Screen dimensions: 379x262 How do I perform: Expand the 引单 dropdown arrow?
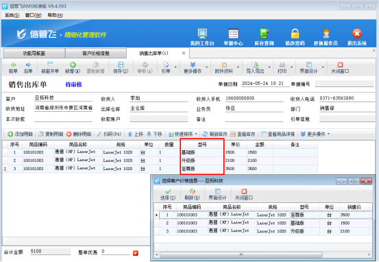(x=175, y=67)
